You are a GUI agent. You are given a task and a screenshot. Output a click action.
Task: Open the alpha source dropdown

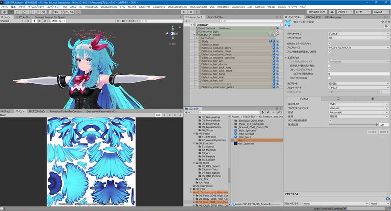(x=358, y=47)
